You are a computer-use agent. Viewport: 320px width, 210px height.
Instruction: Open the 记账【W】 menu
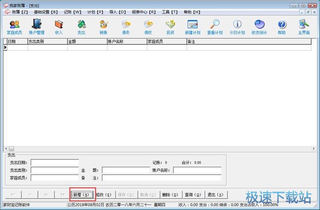(x=73, y=12)
